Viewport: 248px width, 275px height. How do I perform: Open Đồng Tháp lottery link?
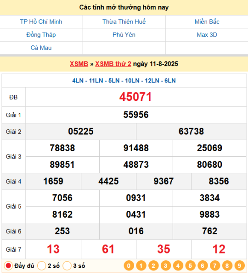point(41,35)
